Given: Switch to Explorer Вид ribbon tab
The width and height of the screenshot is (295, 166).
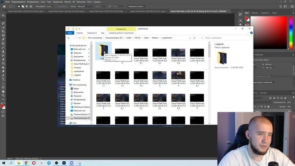Looking at the screenshot, I should pyautogui.click(x=103, y=33).
